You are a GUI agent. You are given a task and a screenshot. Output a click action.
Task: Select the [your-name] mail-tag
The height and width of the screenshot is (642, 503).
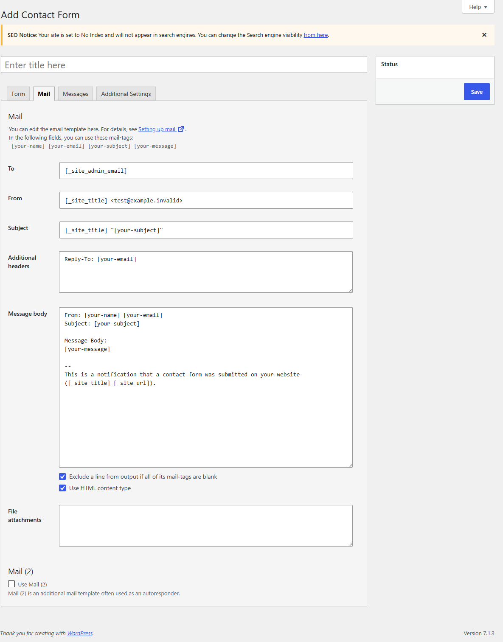[x=28, y=146]
